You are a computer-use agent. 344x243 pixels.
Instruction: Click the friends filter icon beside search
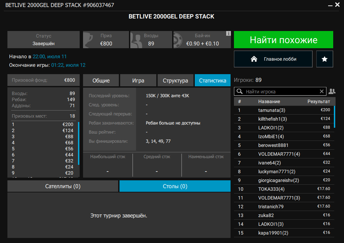pyautogui.click(x=332, y=91)
